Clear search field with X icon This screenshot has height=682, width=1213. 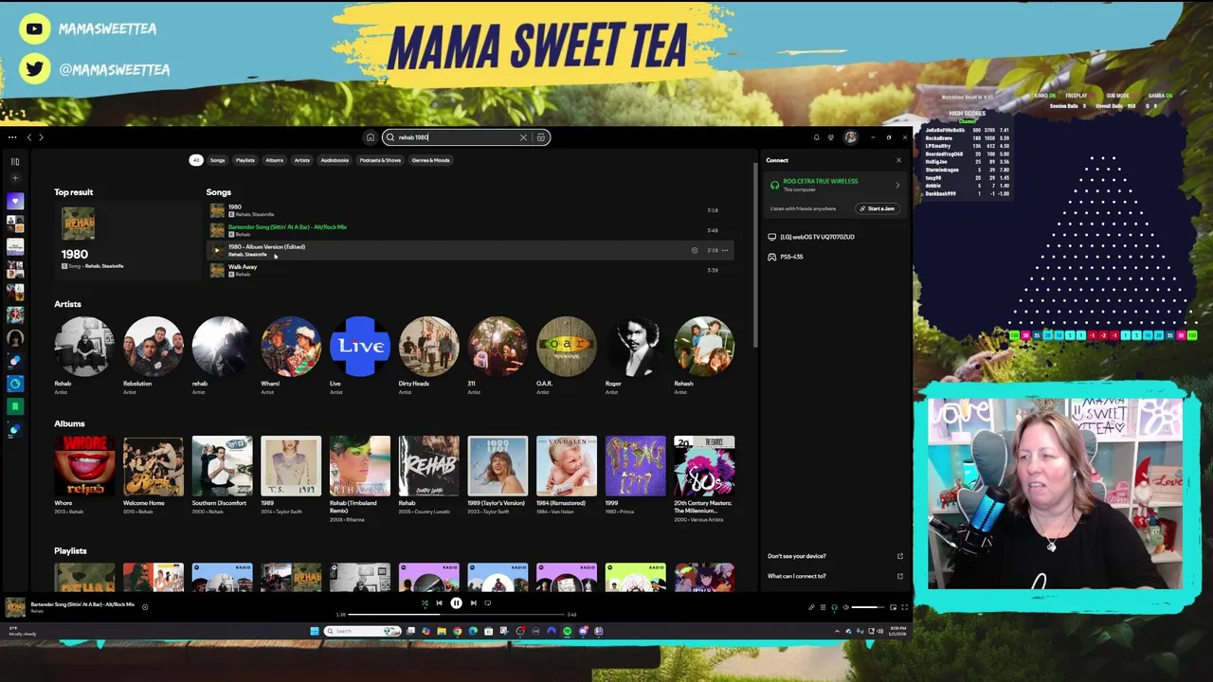pyautogui.click(x=523, y=137)
